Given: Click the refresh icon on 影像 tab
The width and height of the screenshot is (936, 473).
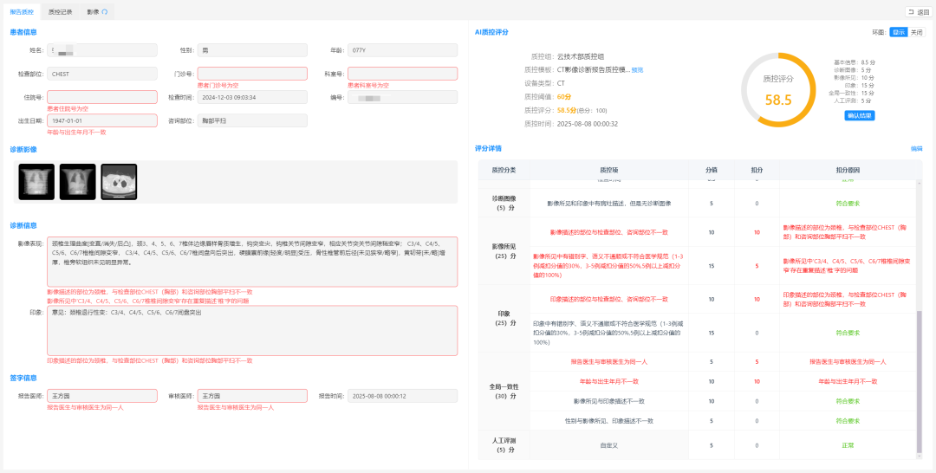Looking at the screenshot, I should [x=105, y=12].
